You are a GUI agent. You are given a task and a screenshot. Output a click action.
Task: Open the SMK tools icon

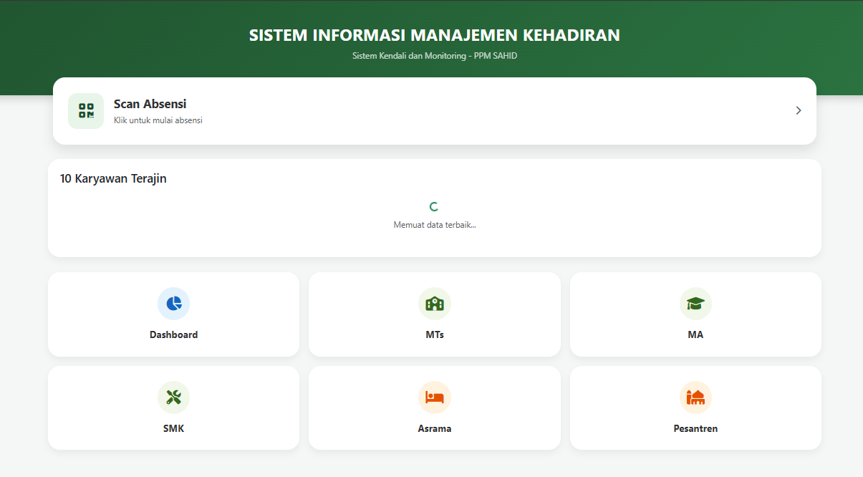(x=174, y=397)
